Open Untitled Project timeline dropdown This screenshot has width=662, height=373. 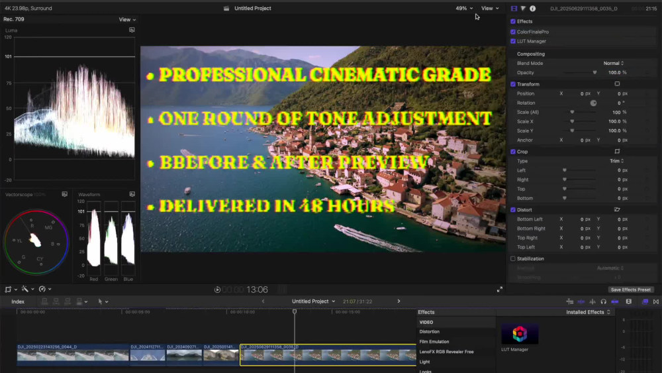313,301
